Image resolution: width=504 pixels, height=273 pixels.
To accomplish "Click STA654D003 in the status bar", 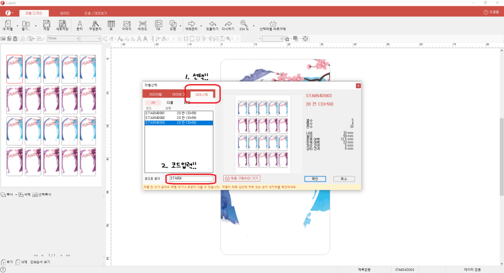I will 405,270.
